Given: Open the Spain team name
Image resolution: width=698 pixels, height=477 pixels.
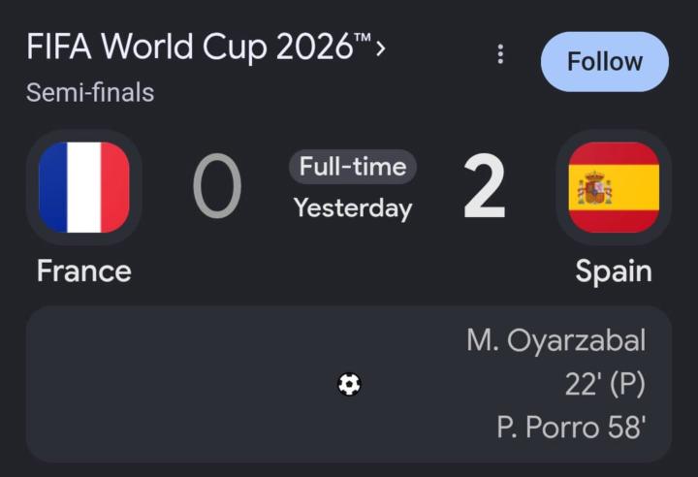Looking at the screenshot, I should [614, 270].
